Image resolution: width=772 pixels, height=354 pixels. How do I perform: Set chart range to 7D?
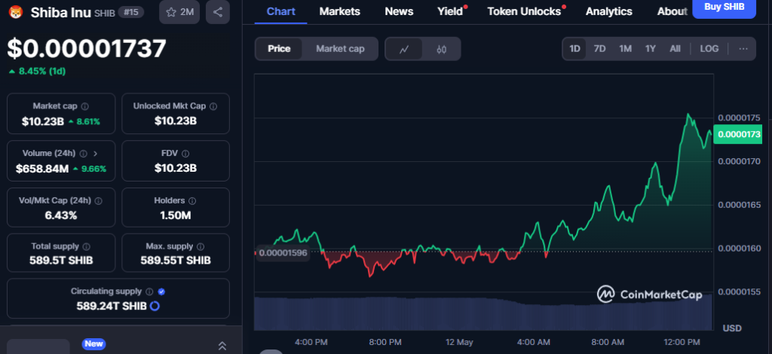pyautogui.click(x=599, y=49)
